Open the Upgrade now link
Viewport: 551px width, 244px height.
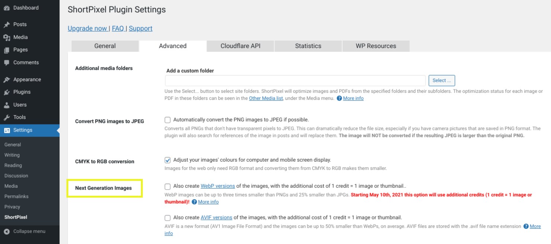click(87, 28)
